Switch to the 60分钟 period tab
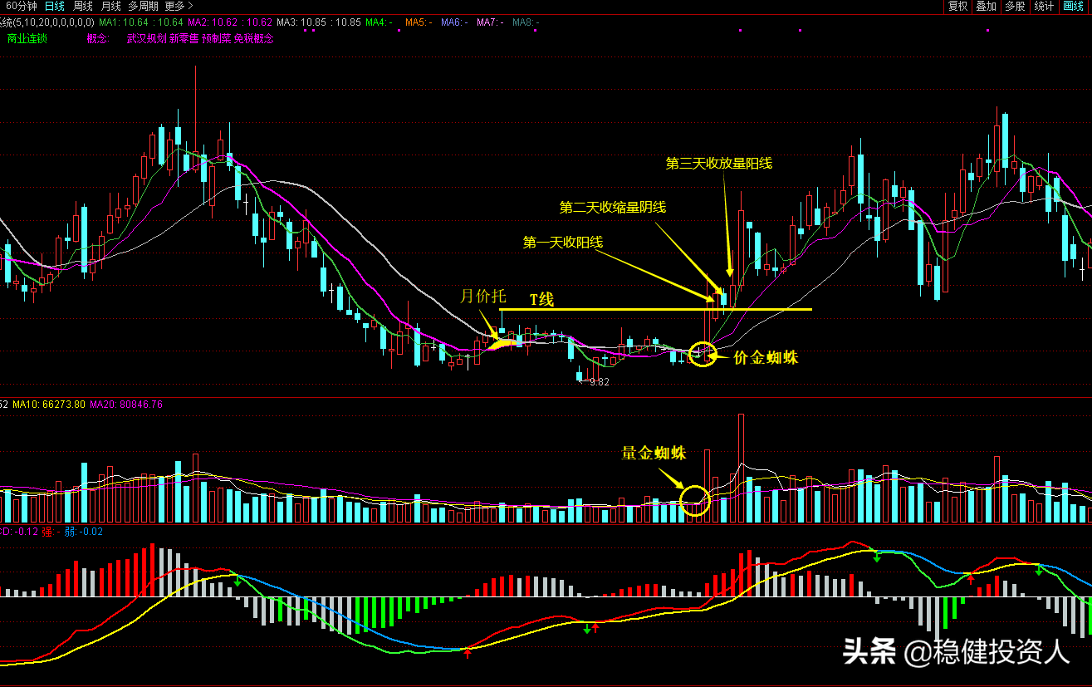Screen dimensions: 1092x687 click(x=18, y=7)
